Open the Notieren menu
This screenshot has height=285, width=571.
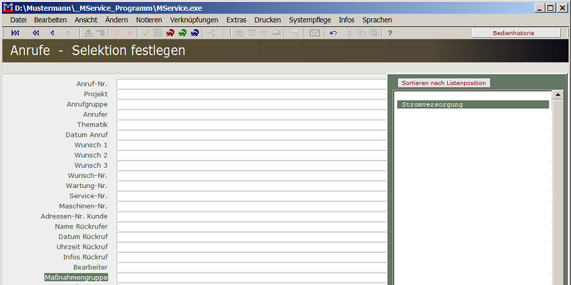click(149, 20)
